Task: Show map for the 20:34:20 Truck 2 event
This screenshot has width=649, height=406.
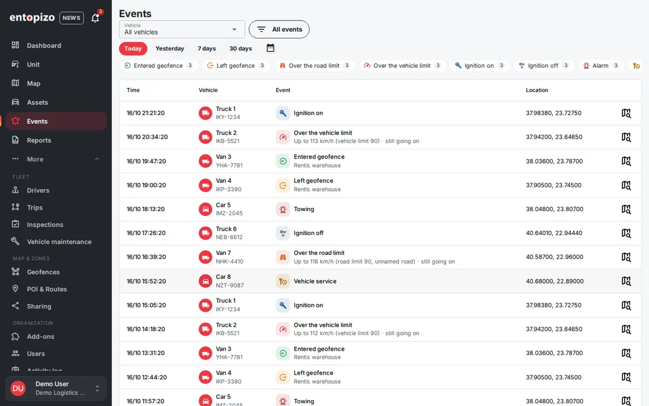Action: click(626, 137)
